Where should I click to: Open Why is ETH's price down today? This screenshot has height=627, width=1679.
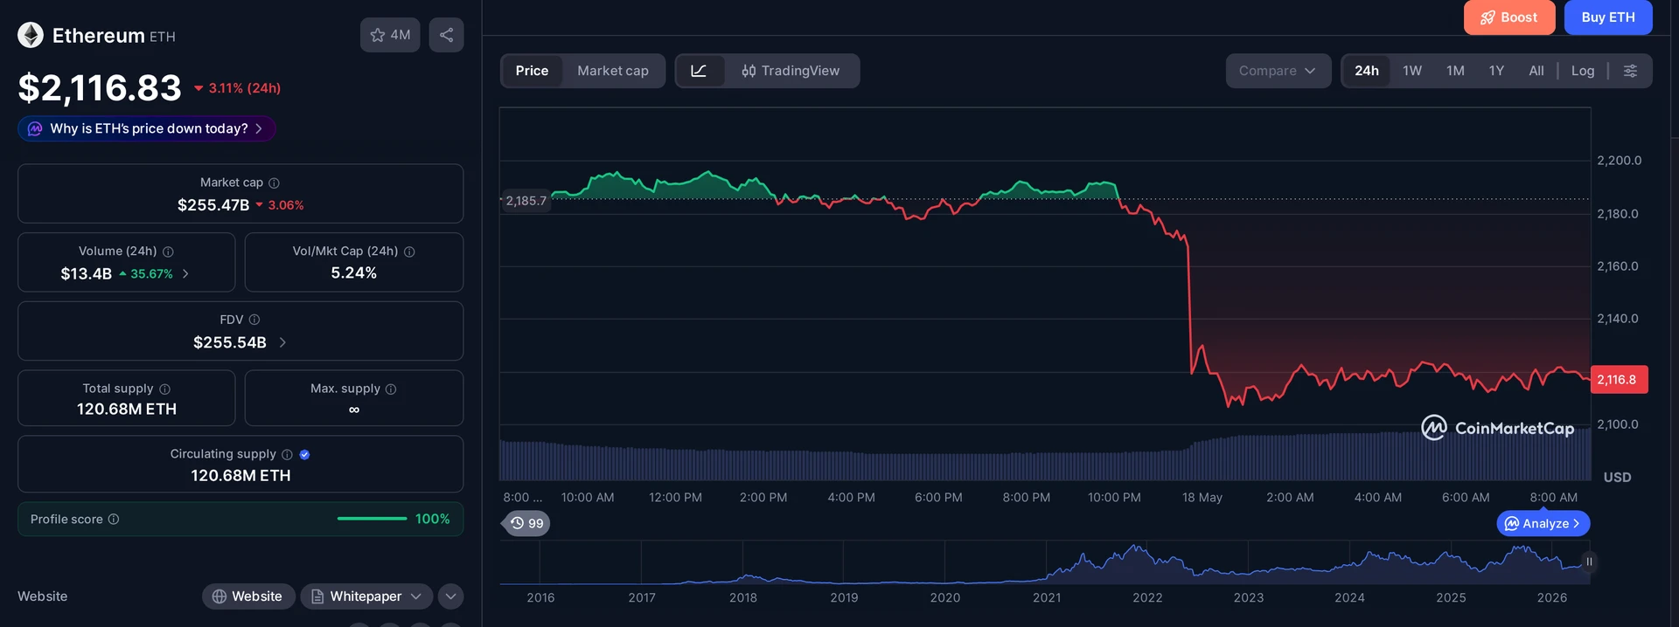coord(147,128)
